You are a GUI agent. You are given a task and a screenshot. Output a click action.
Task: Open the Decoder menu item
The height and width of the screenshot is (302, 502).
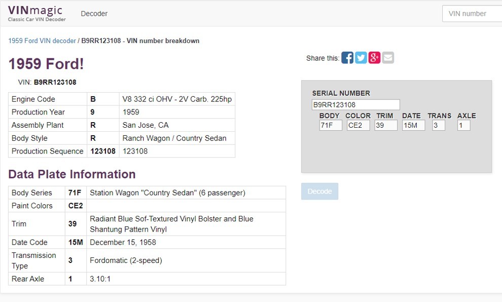pyautogui.click(x=94, y=14)
